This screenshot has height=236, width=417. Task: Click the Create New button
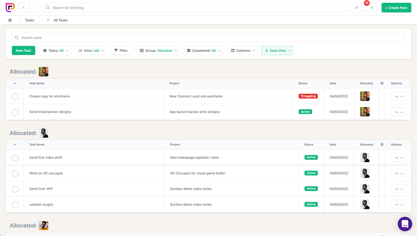pyautogui.click(x=396, y=8)
